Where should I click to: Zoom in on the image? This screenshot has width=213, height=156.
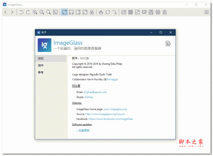35,12
